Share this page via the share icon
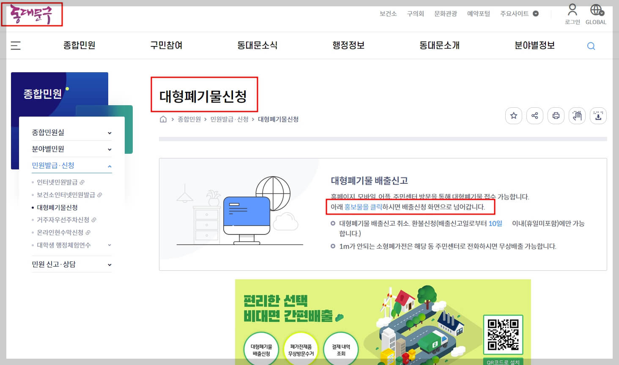Viewport: 619px width, 365px height. click(534, 115)
